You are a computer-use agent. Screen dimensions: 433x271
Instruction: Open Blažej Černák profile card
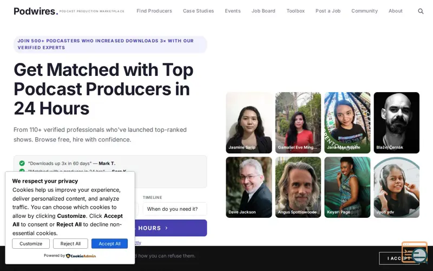click(397, 122)
